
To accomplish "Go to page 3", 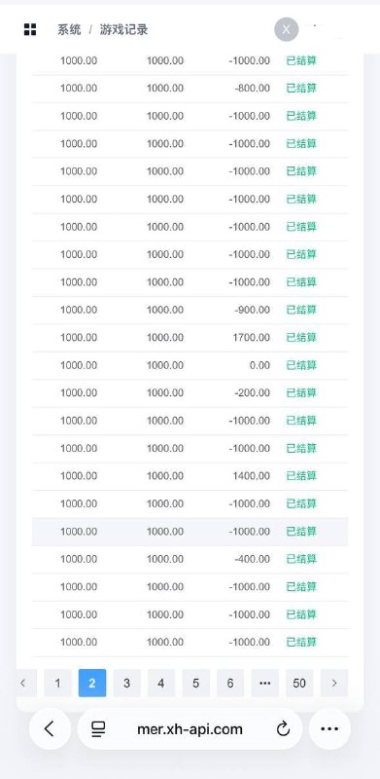I will 127,684.
